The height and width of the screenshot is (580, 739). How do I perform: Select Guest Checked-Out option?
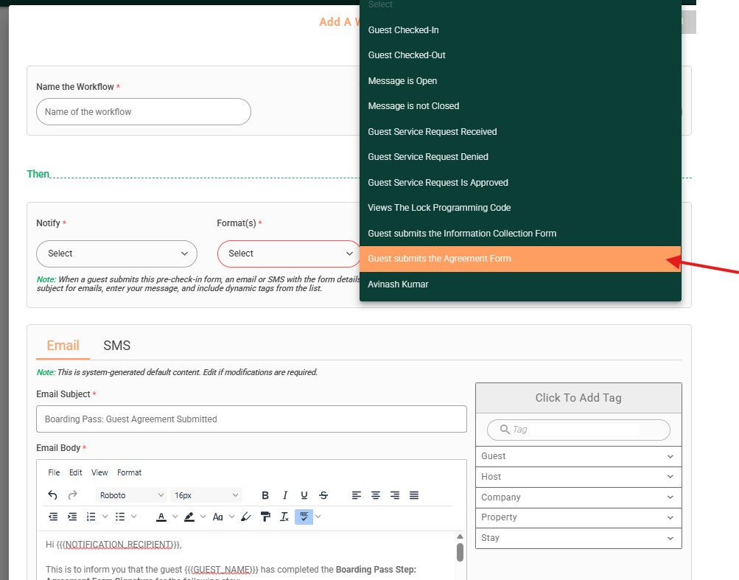click(x=520, y=55)
